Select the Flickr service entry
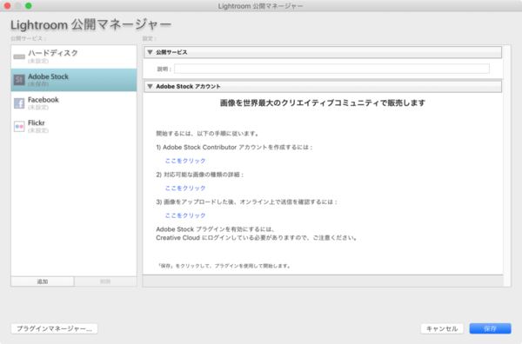The width and height of the screenshot is (522, 344). point(74,126)
